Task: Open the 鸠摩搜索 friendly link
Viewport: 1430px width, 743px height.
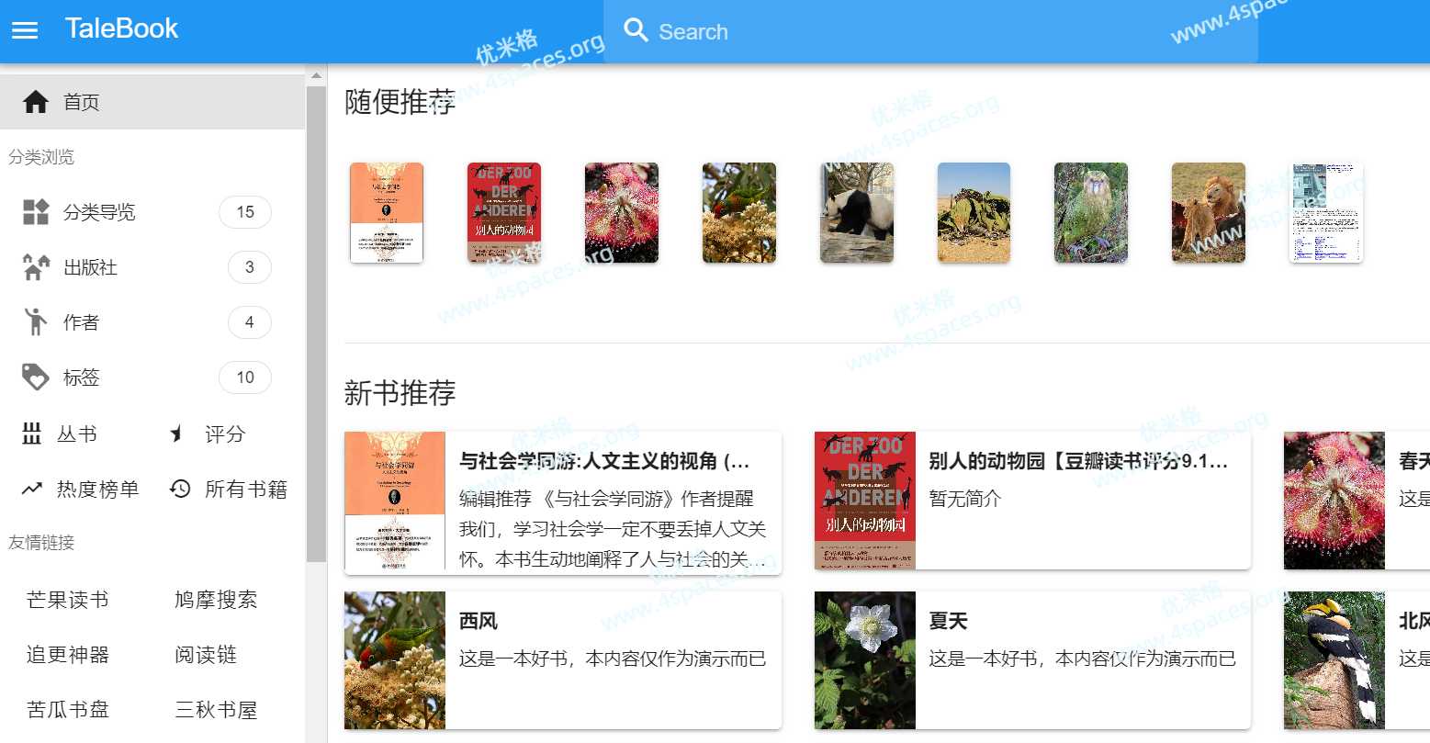Action: click(x=216, y=601)
